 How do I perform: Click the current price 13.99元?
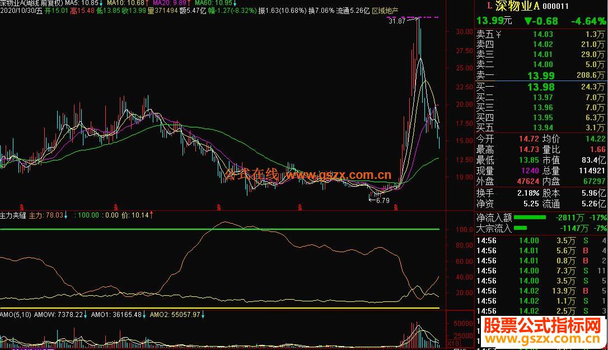click(x=494, y=21)
